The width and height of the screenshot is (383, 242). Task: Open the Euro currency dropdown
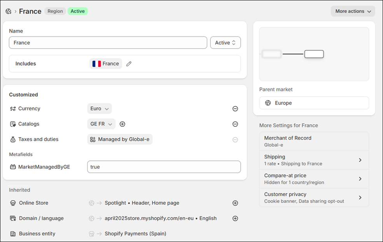100,109
